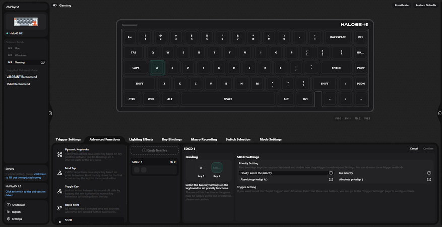
Task: Select the Absolute priority( ) option
Action: click(x=385, y=179)
